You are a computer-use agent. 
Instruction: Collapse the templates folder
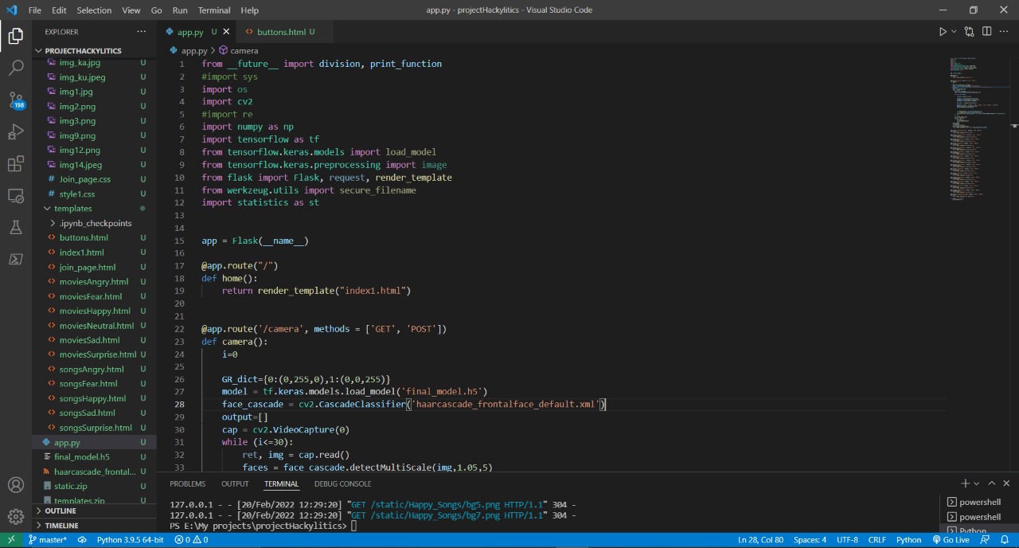click(x=72, y=209)
